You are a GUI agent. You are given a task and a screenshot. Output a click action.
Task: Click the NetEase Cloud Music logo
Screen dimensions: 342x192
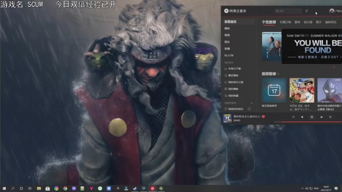tap(235, 11)
